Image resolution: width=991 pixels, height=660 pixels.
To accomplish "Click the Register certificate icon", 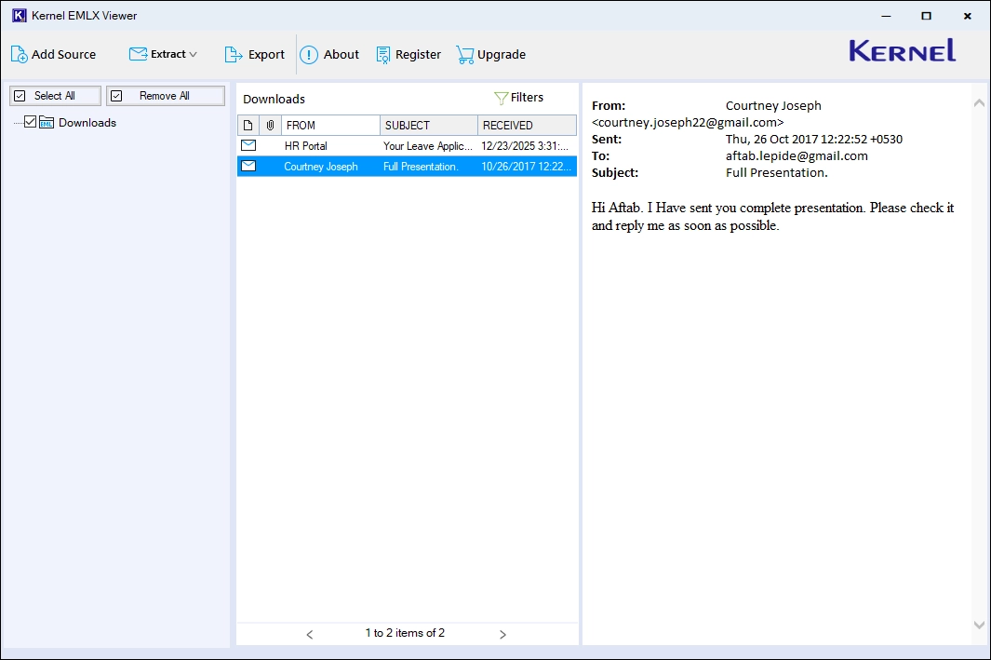I will (x=383, y=55).
